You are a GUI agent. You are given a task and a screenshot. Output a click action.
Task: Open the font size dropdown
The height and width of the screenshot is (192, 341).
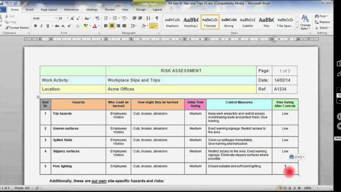[67, 18]
